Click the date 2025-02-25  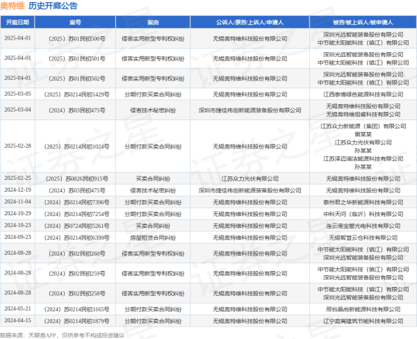[17, 178]
